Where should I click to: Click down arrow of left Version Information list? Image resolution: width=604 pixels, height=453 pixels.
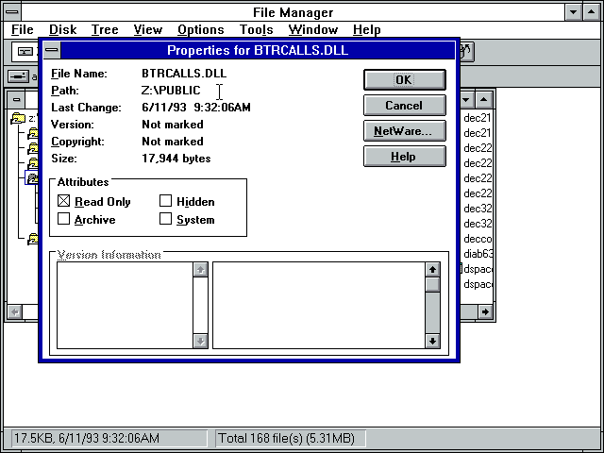[200, 341]
